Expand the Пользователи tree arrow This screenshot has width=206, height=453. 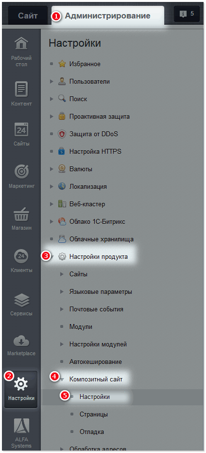click(x=51, y=81)
